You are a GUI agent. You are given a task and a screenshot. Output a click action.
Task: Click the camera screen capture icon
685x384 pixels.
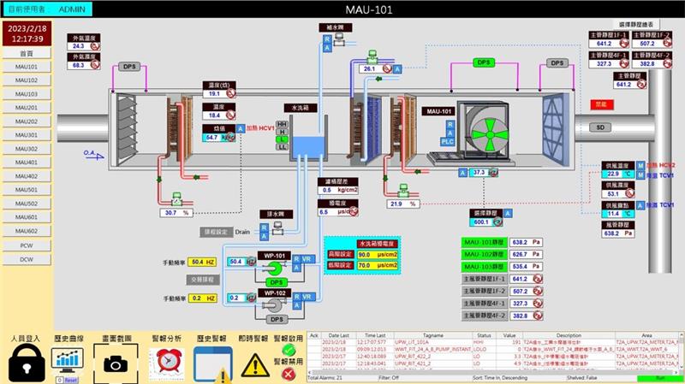pyautogui.click(x=116, y=363)
